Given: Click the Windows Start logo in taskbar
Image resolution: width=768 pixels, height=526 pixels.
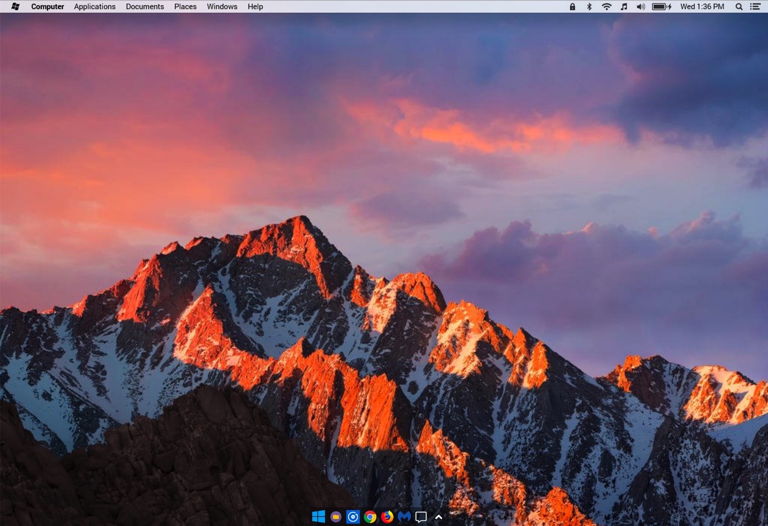Looking at the screenshot, I should pyautogui.click(x=318, y=517).
